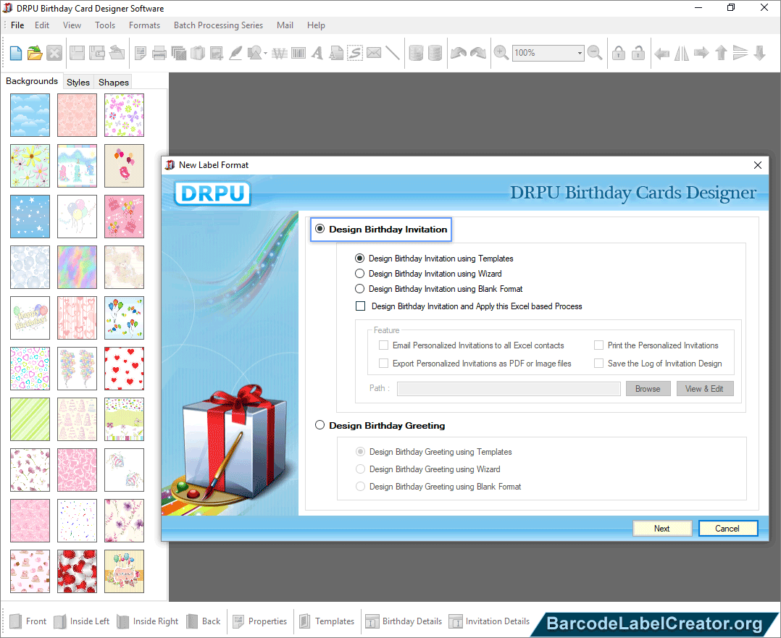This screenshot has width=781, height=638.
Task: Click the left arrow align icon
Action: (661, 53)
